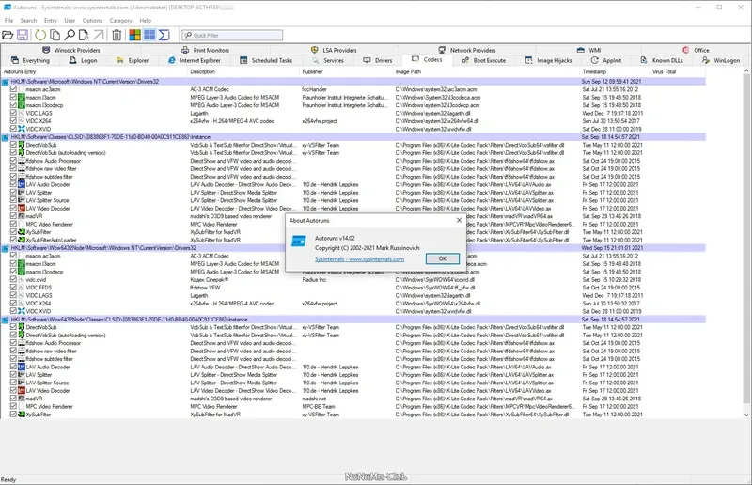Click the vertical scrollbar up arrow
Screen dimensions: 752x485
click(x=746, y=71)
